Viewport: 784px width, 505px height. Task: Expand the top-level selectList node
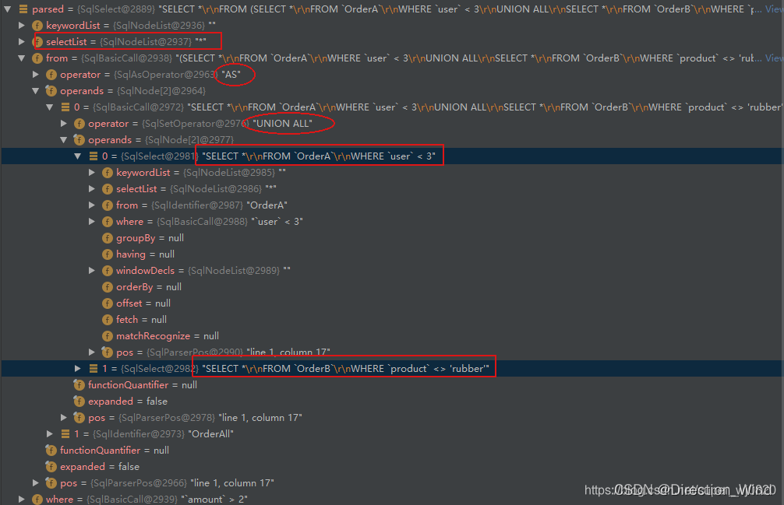tap(22, 42)
